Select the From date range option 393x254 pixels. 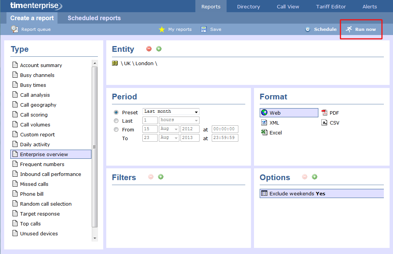pos(117,129)
